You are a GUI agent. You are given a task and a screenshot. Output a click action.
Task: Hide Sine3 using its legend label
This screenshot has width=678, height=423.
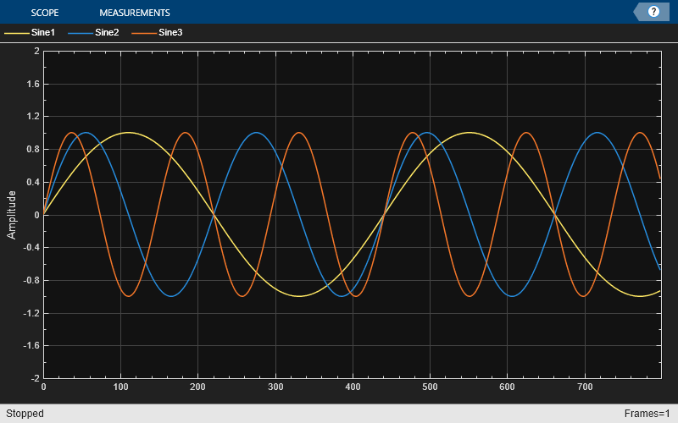pos(170,33)
